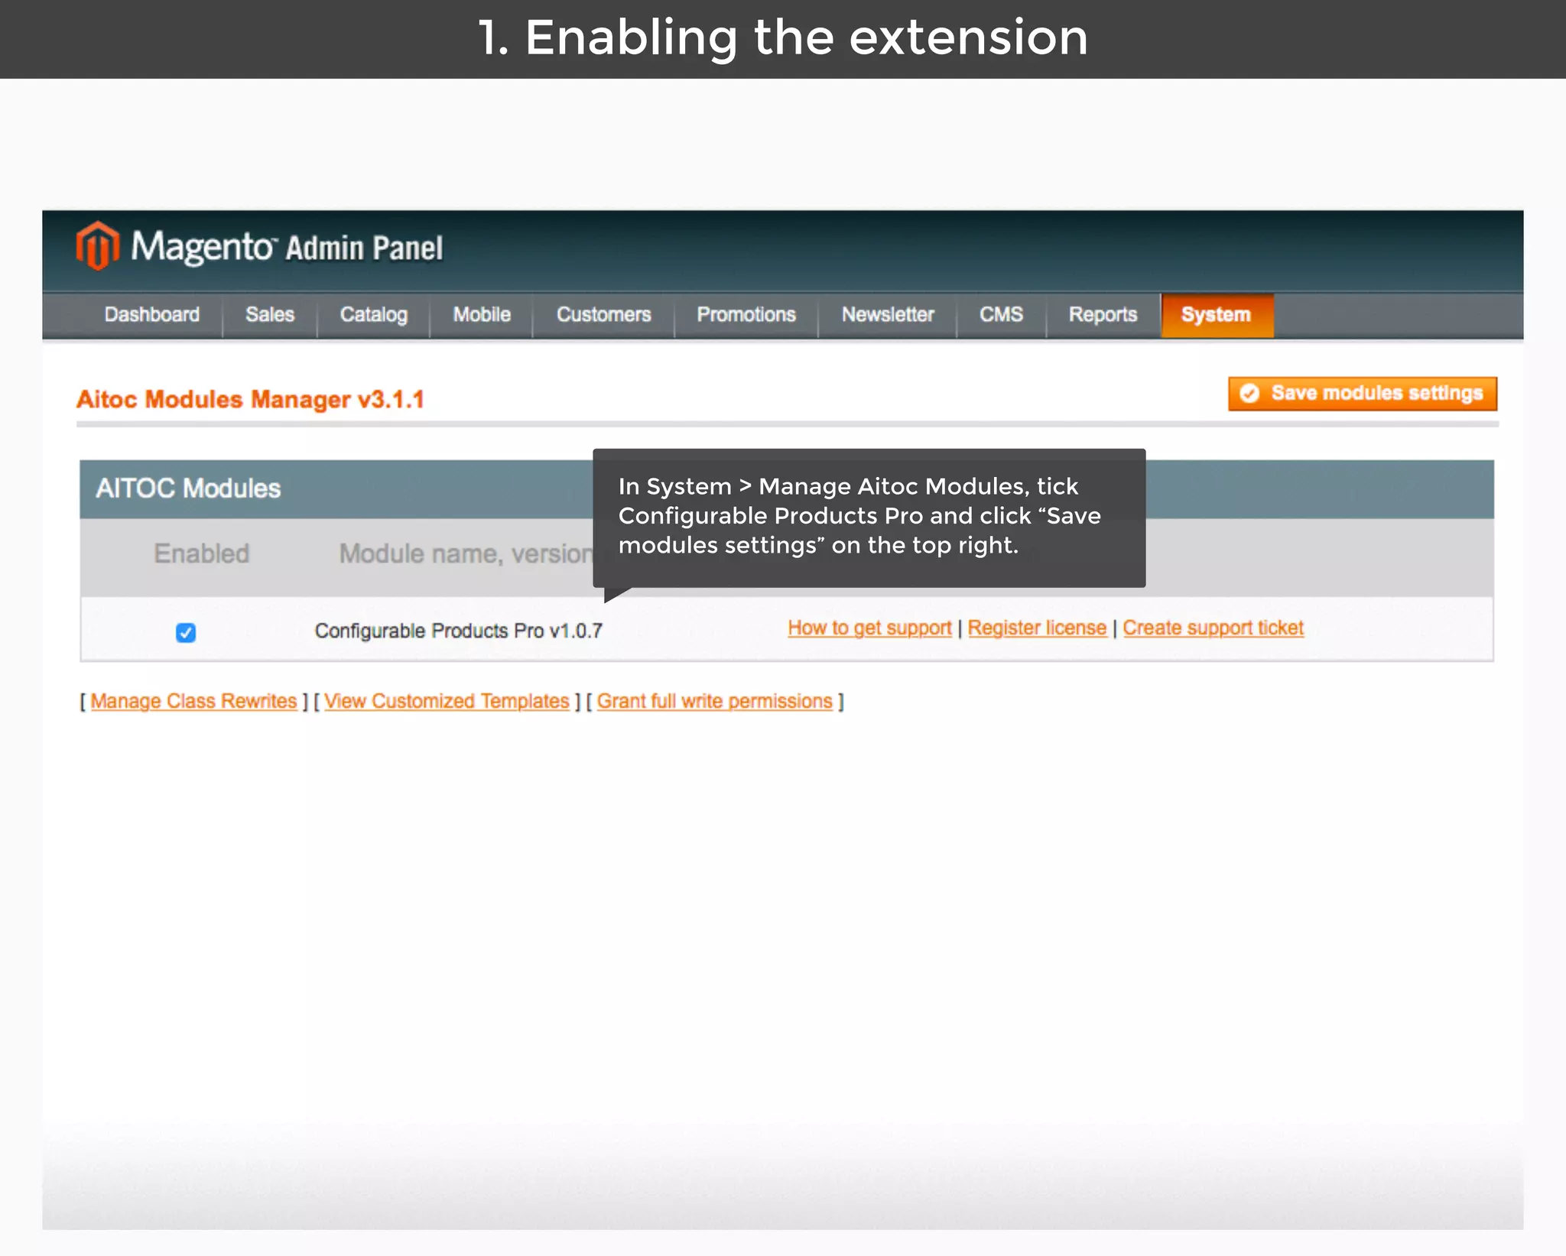The width and height of the screenshot is (1566, 1256).
Task: Open the Sales menu
Action: point(270,315)
